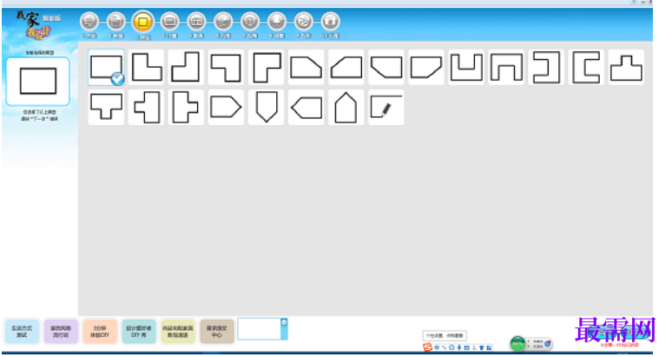Open the orange 3分钟体验DIY button

100,331
